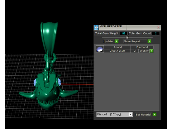Image resolution: width=172 pixels, height=129 pixels.
Task: Click the round gem thumbnail in report
Action: point(100,49)
